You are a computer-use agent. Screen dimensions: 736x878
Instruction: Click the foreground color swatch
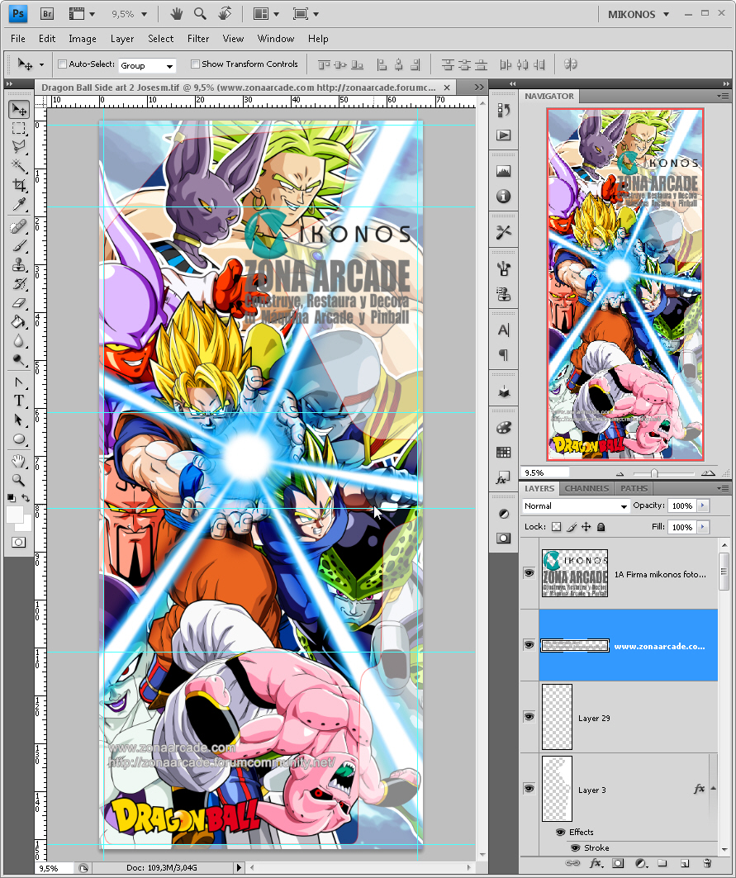click(14, 515)
